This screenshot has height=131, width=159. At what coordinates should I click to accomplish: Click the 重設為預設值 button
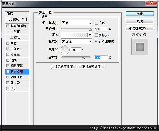(91, 67)
